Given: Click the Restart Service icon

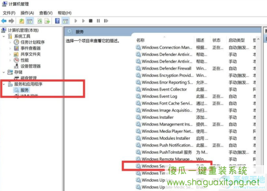Looking at the screenshot, I should 106,21.
